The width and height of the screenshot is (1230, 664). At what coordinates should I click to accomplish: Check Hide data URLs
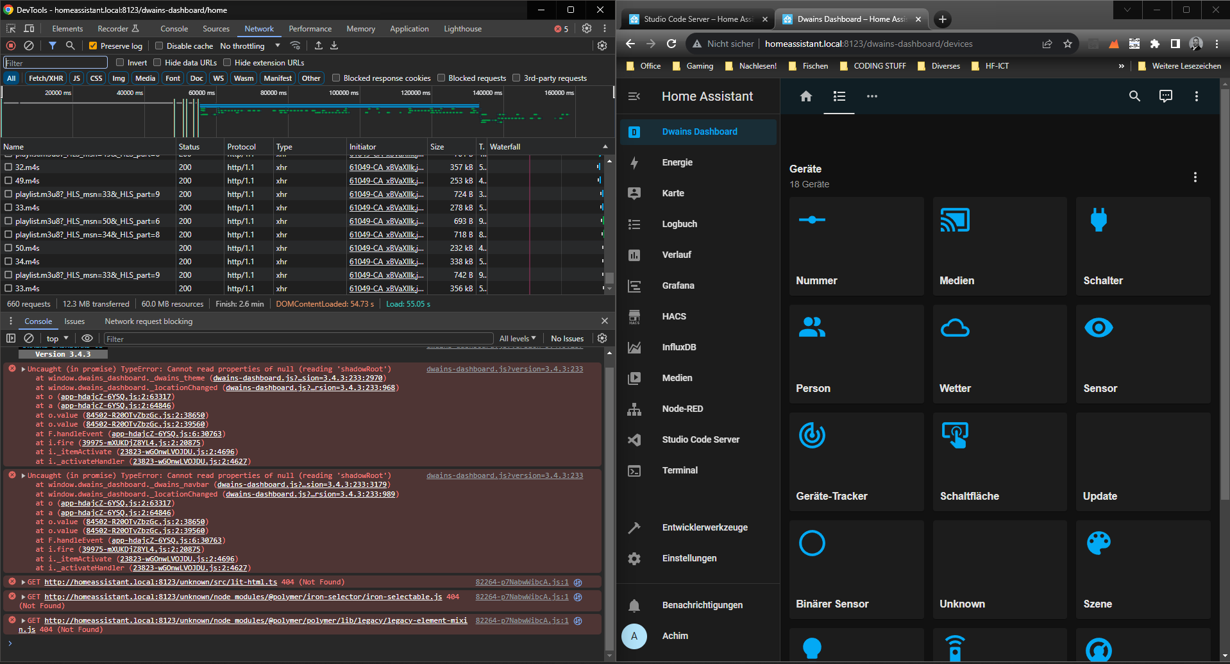click(x=158, y=62)
